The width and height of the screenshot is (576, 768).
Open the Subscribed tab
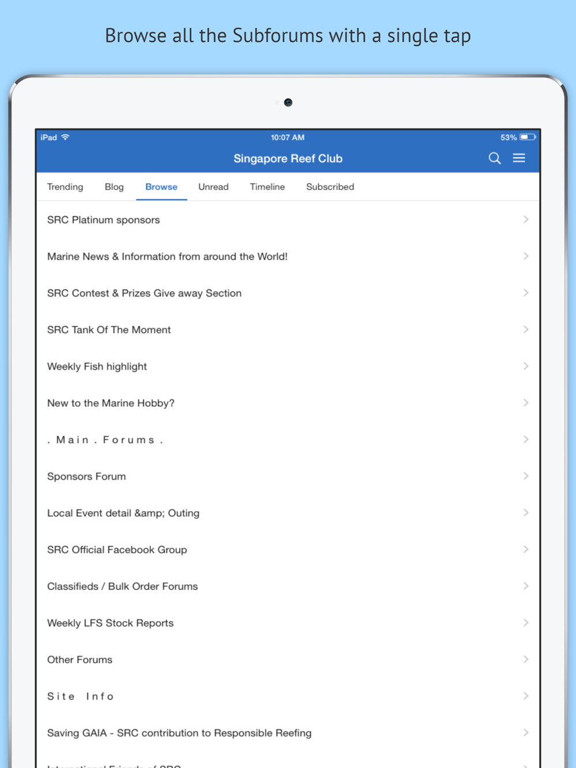click(x=330, y=187)
